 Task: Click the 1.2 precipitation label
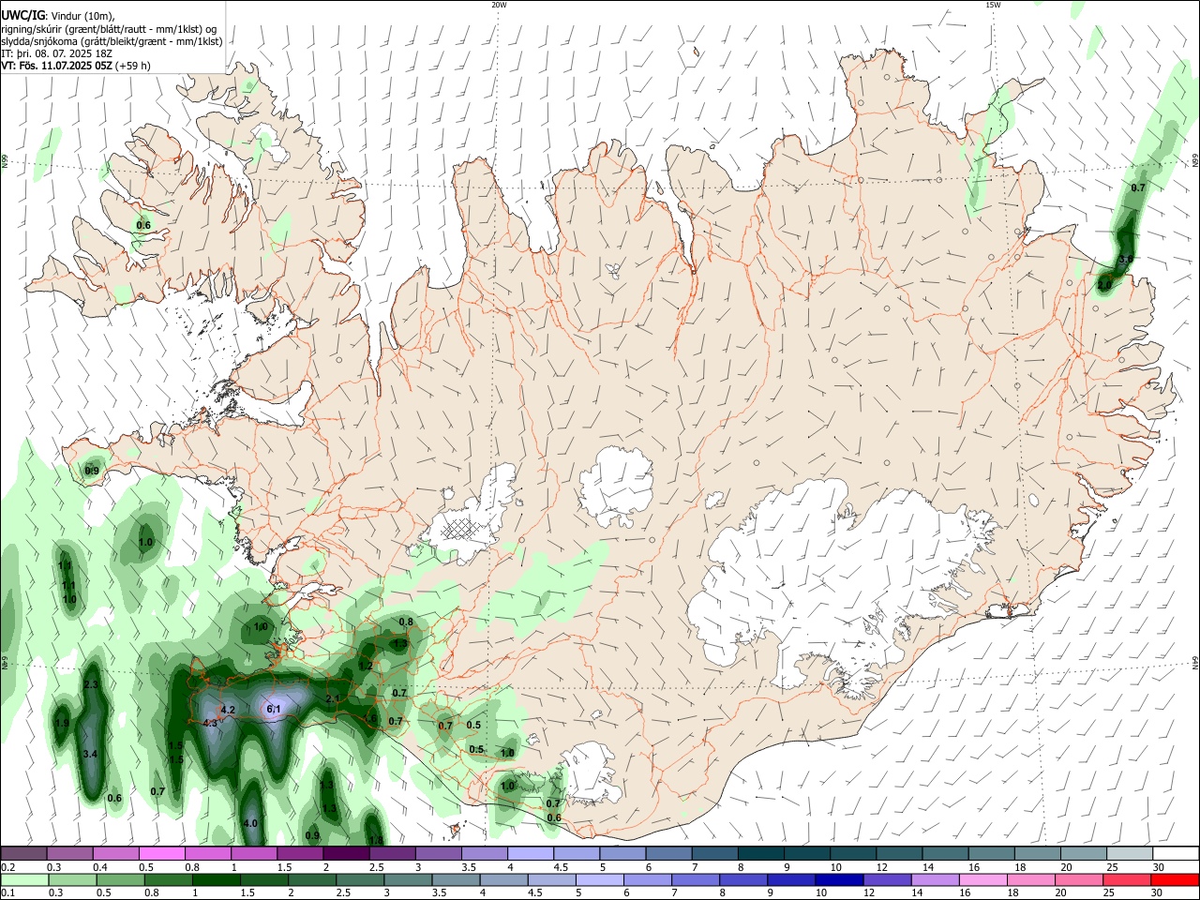click(366, 666)
